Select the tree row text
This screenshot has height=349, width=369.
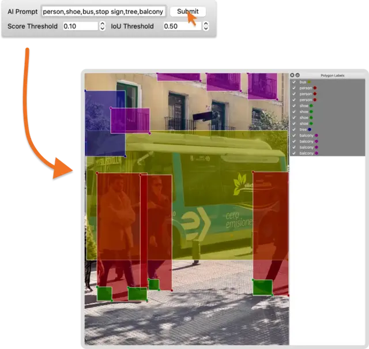pos(303,130)
